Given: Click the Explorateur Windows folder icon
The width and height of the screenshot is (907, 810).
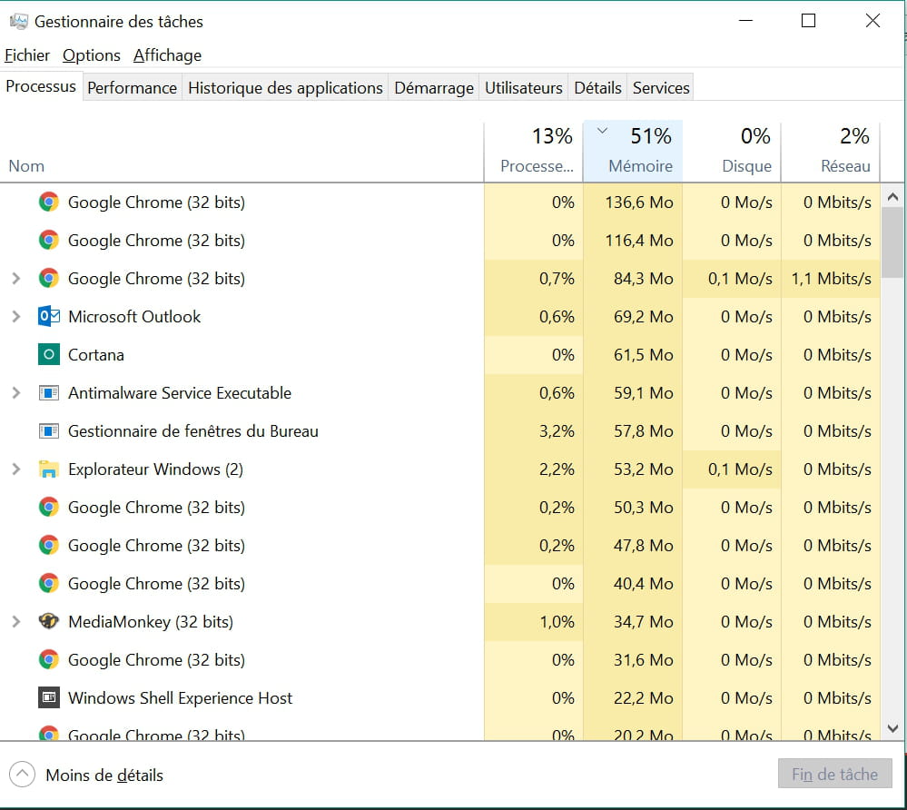Looking at the screenshot, I should (49, 469).
